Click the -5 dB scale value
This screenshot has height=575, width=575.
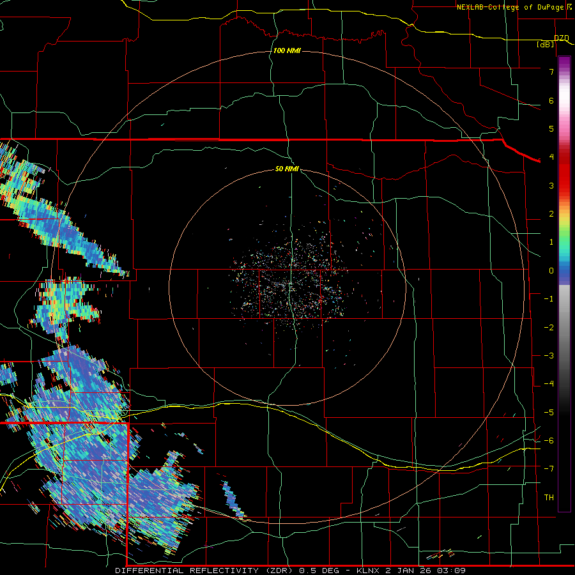[549, 413]
